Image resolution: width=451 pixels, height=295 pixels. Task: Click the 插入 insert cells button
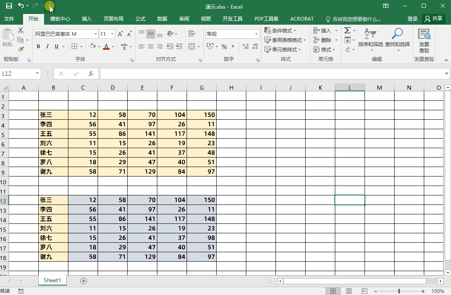point(322,30)
